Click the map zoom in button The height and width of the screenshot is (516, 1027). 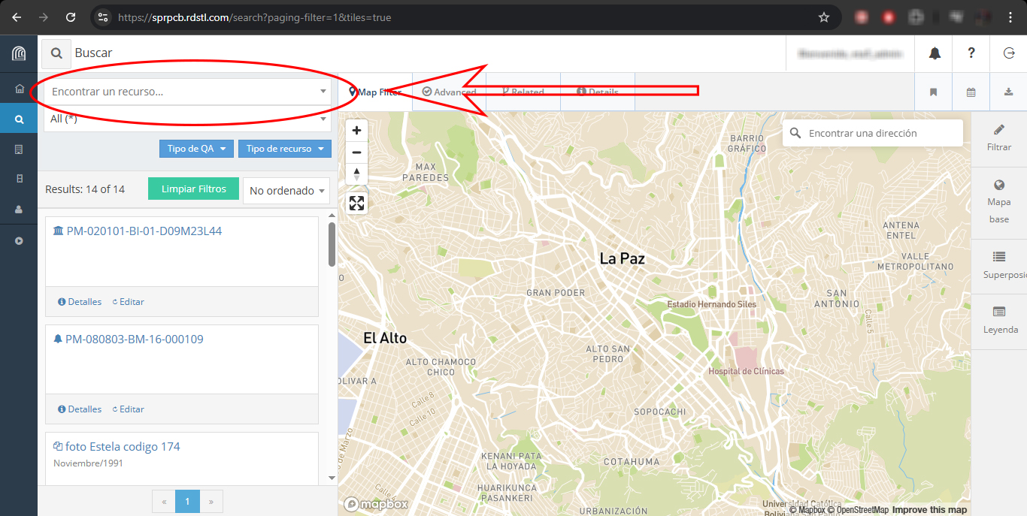pyautogui.click(x=356, y=130)
